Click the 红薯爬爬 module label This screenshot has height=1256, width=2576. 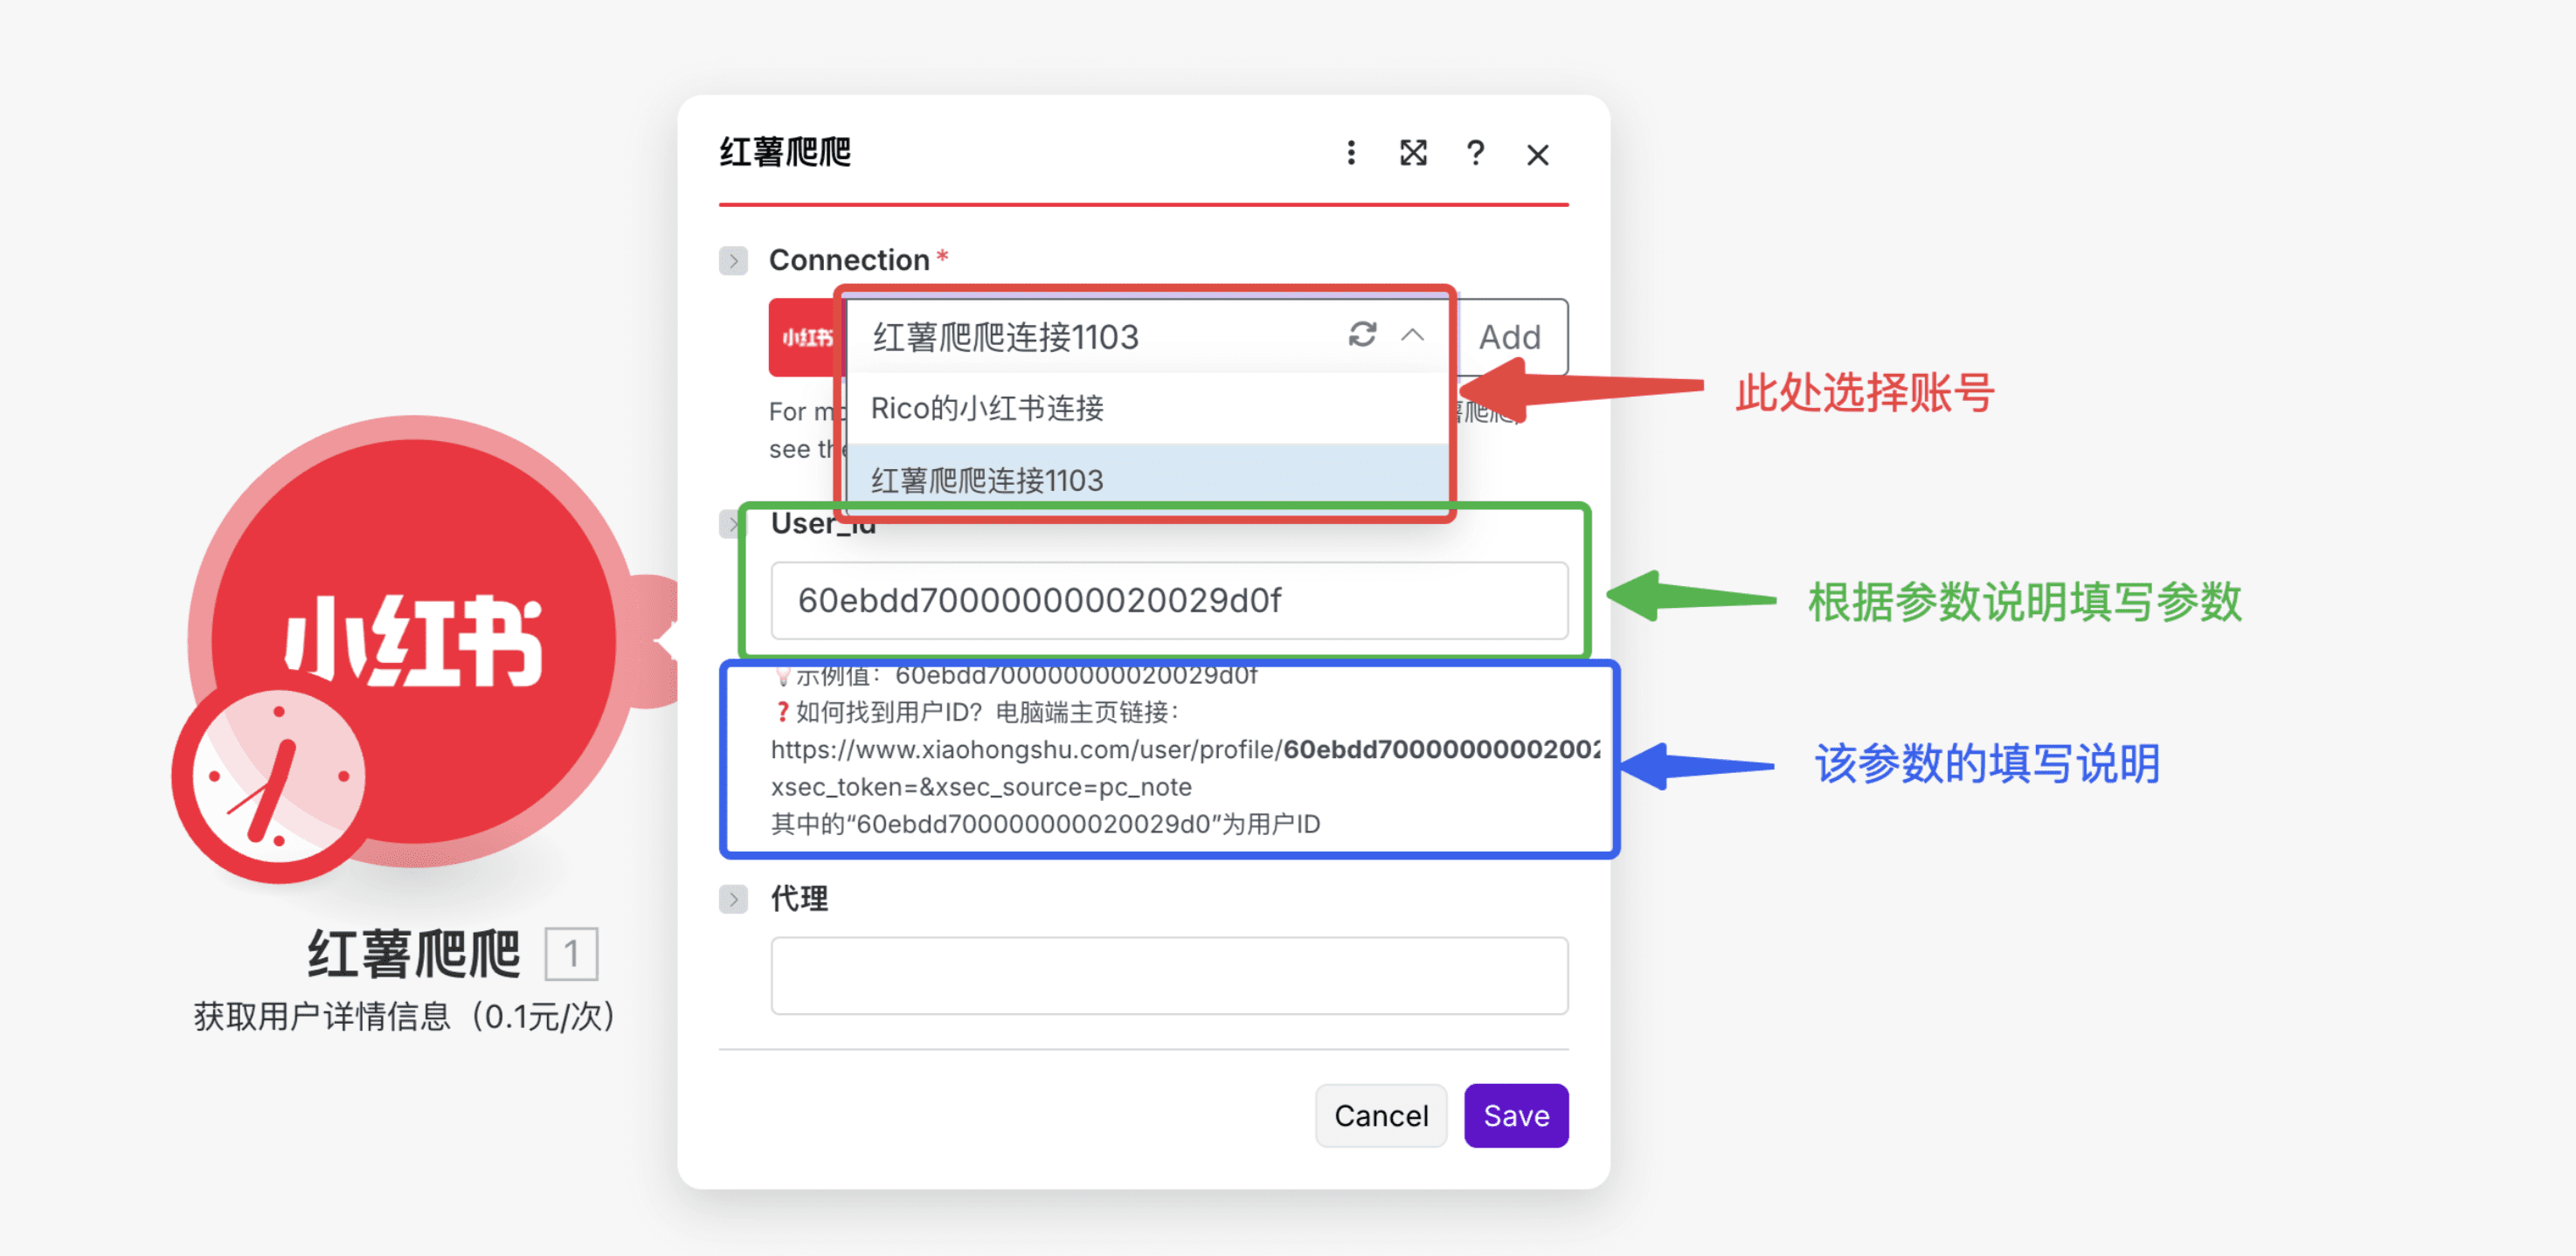tap(413, 953)
